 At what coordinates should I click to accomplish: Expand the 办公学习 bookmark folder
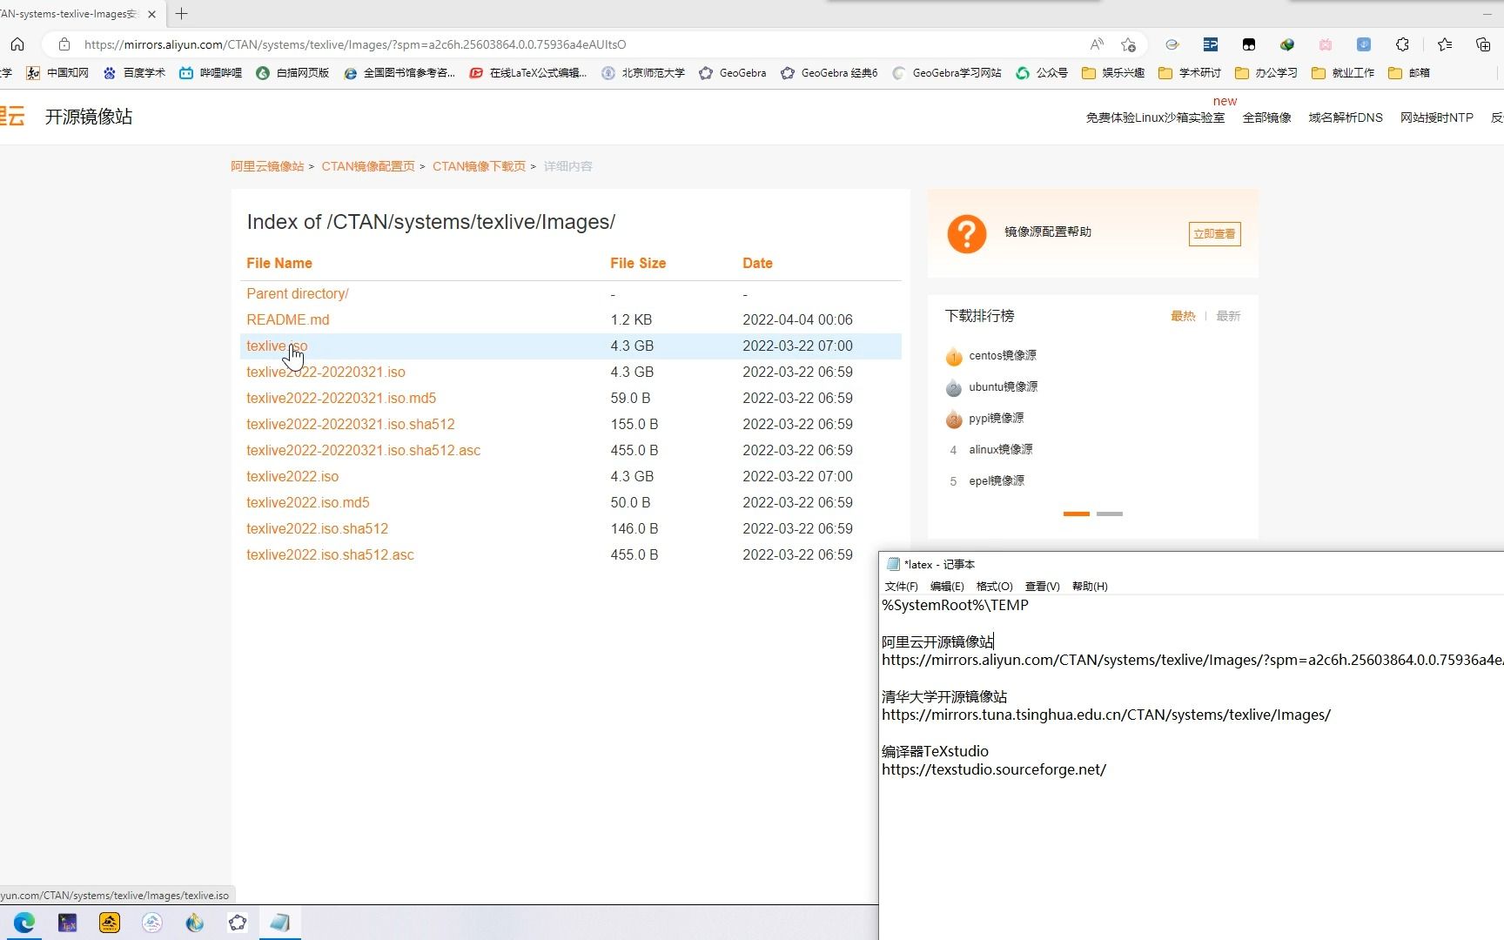1266,73
